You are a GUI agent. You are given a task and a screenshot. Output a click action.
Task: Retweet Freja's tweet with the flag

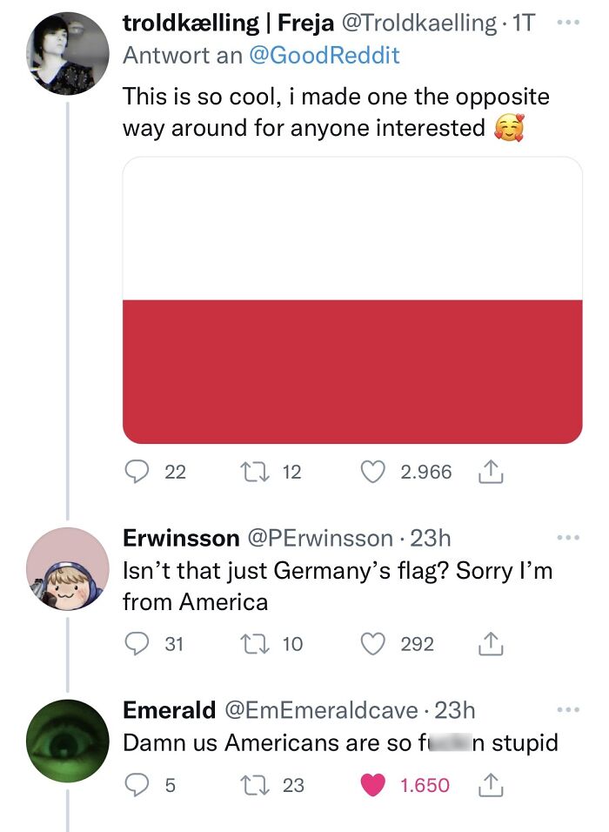point(252,472)
